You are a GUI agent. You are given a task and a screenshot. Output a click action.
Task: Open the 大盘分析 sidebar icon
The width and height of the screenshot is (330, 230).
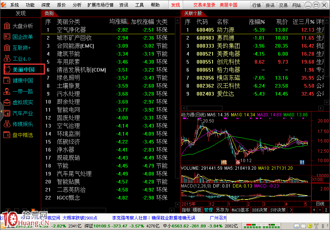pos(7,26)
